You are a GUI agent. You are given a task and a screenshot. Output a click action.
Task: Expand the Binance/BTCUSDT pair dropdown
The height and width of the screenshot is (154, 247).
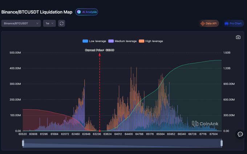point(21,23)
